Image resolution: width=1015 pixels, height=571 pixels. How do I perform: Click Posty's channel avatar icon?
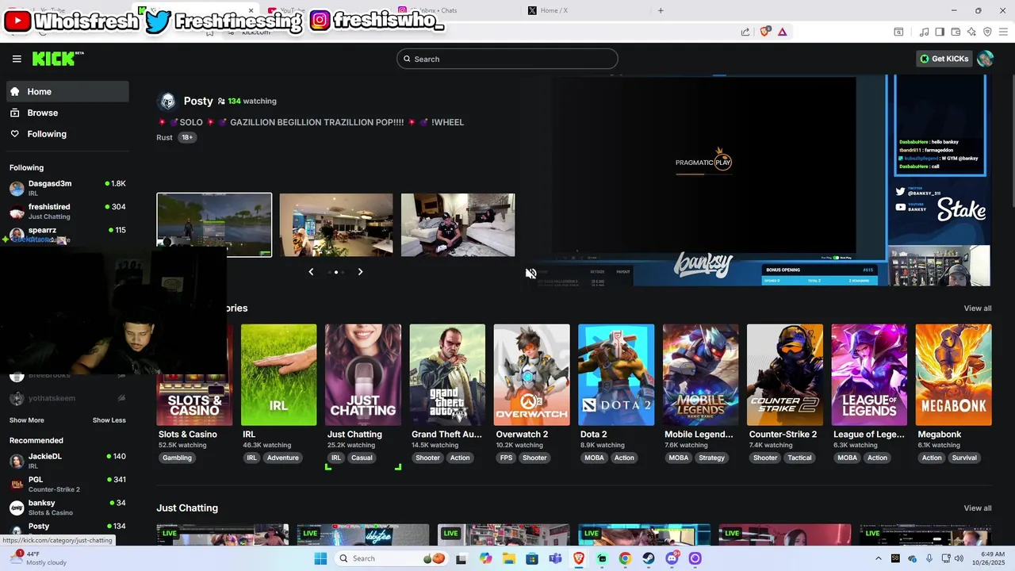(167, 101)
